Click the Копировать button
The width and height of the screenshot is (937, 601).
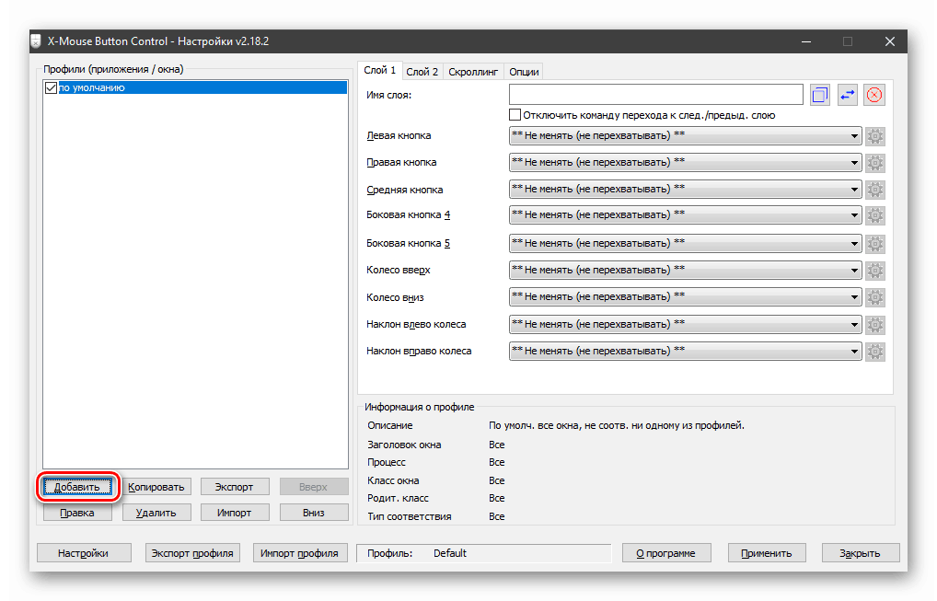click(156, 487)
